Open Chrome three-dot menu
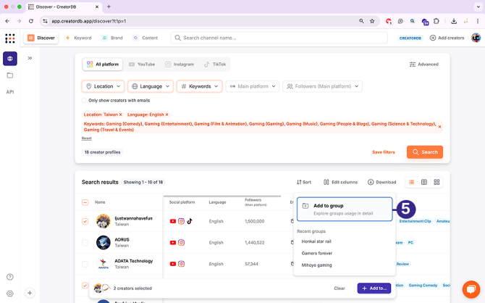 coord(478,21)
